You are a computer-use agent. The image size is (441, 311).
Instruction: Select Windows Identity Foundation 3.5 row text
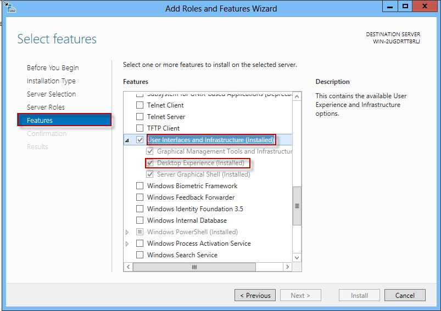click(195, 209)
